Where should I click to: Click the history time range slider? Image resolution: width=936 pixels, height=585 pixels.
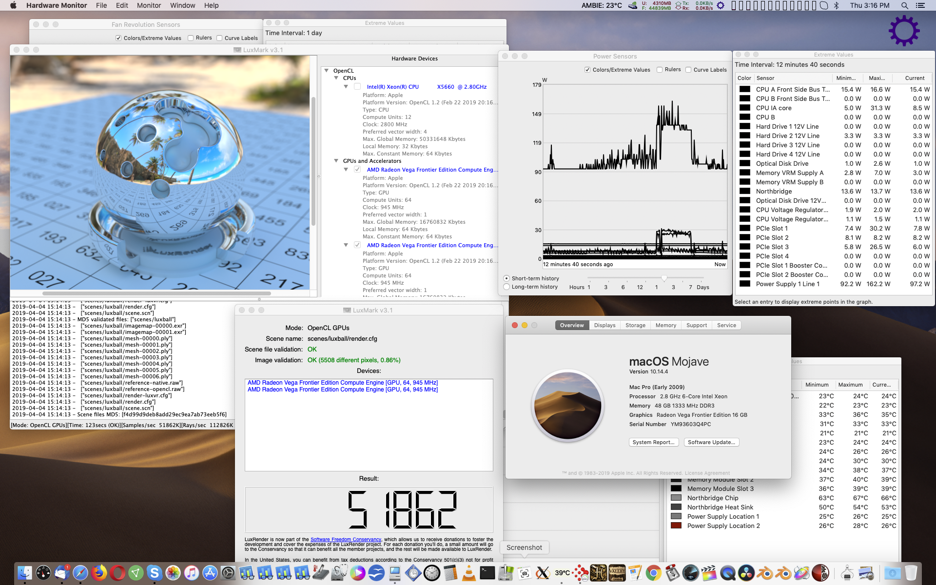pyautogui.click(x=664, y=278)
